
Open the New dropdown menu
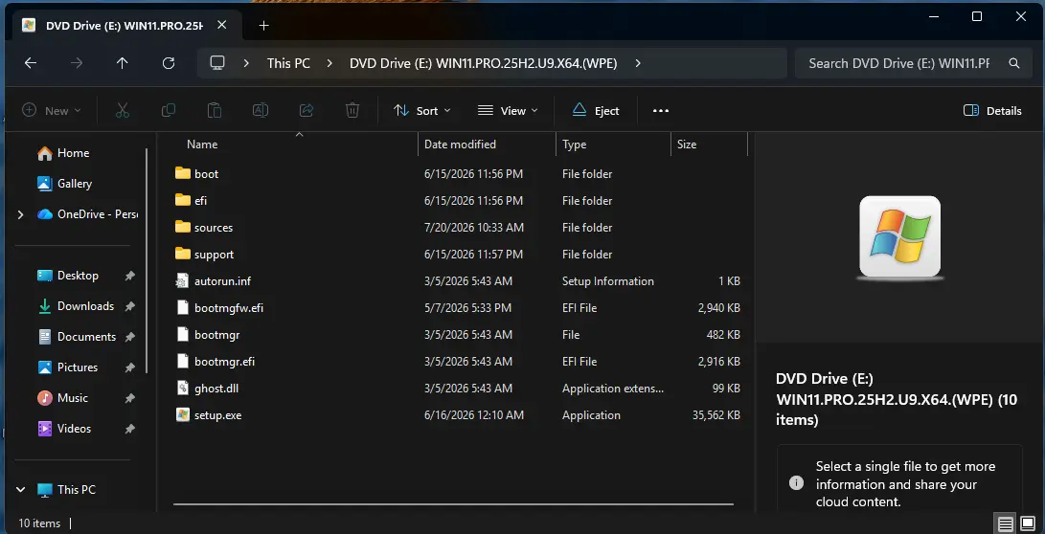pyautogui.click(x=52, y=110)
